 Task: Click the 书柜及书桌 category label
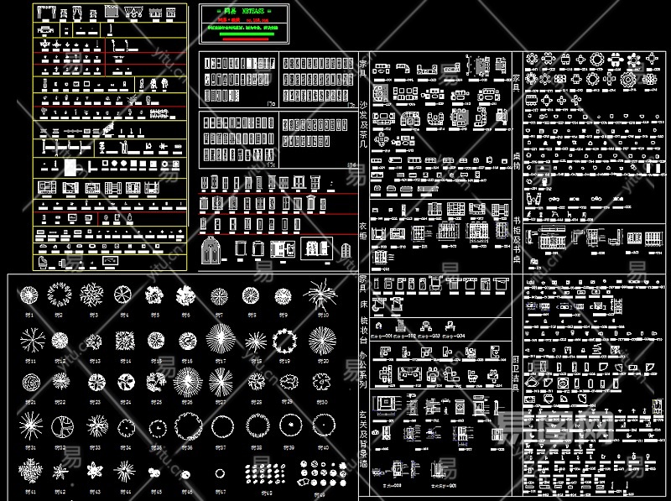tap(517, 239)
